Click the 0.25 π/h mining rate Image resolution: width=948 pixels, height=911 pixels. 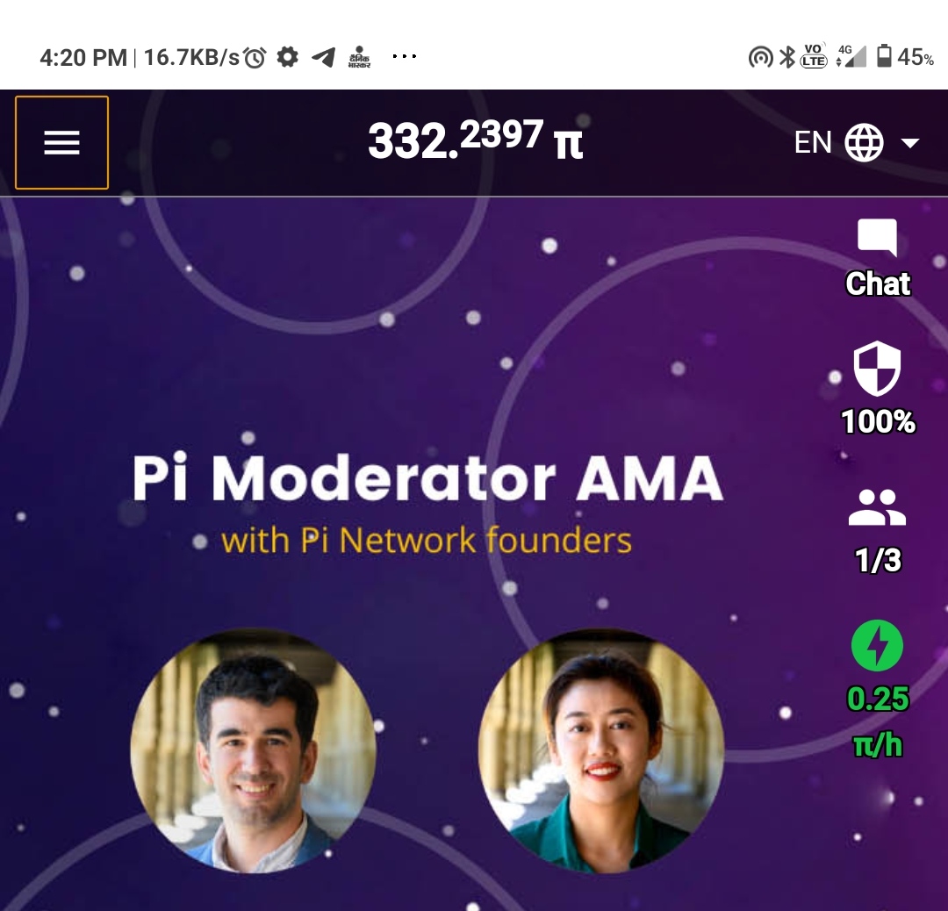tap(877, 721)
